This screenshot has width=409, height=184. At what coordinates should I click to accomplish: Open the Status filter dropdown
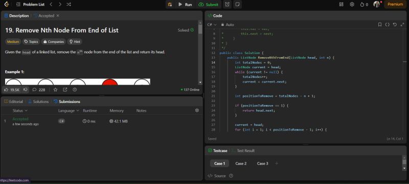[x=20, y=111]
